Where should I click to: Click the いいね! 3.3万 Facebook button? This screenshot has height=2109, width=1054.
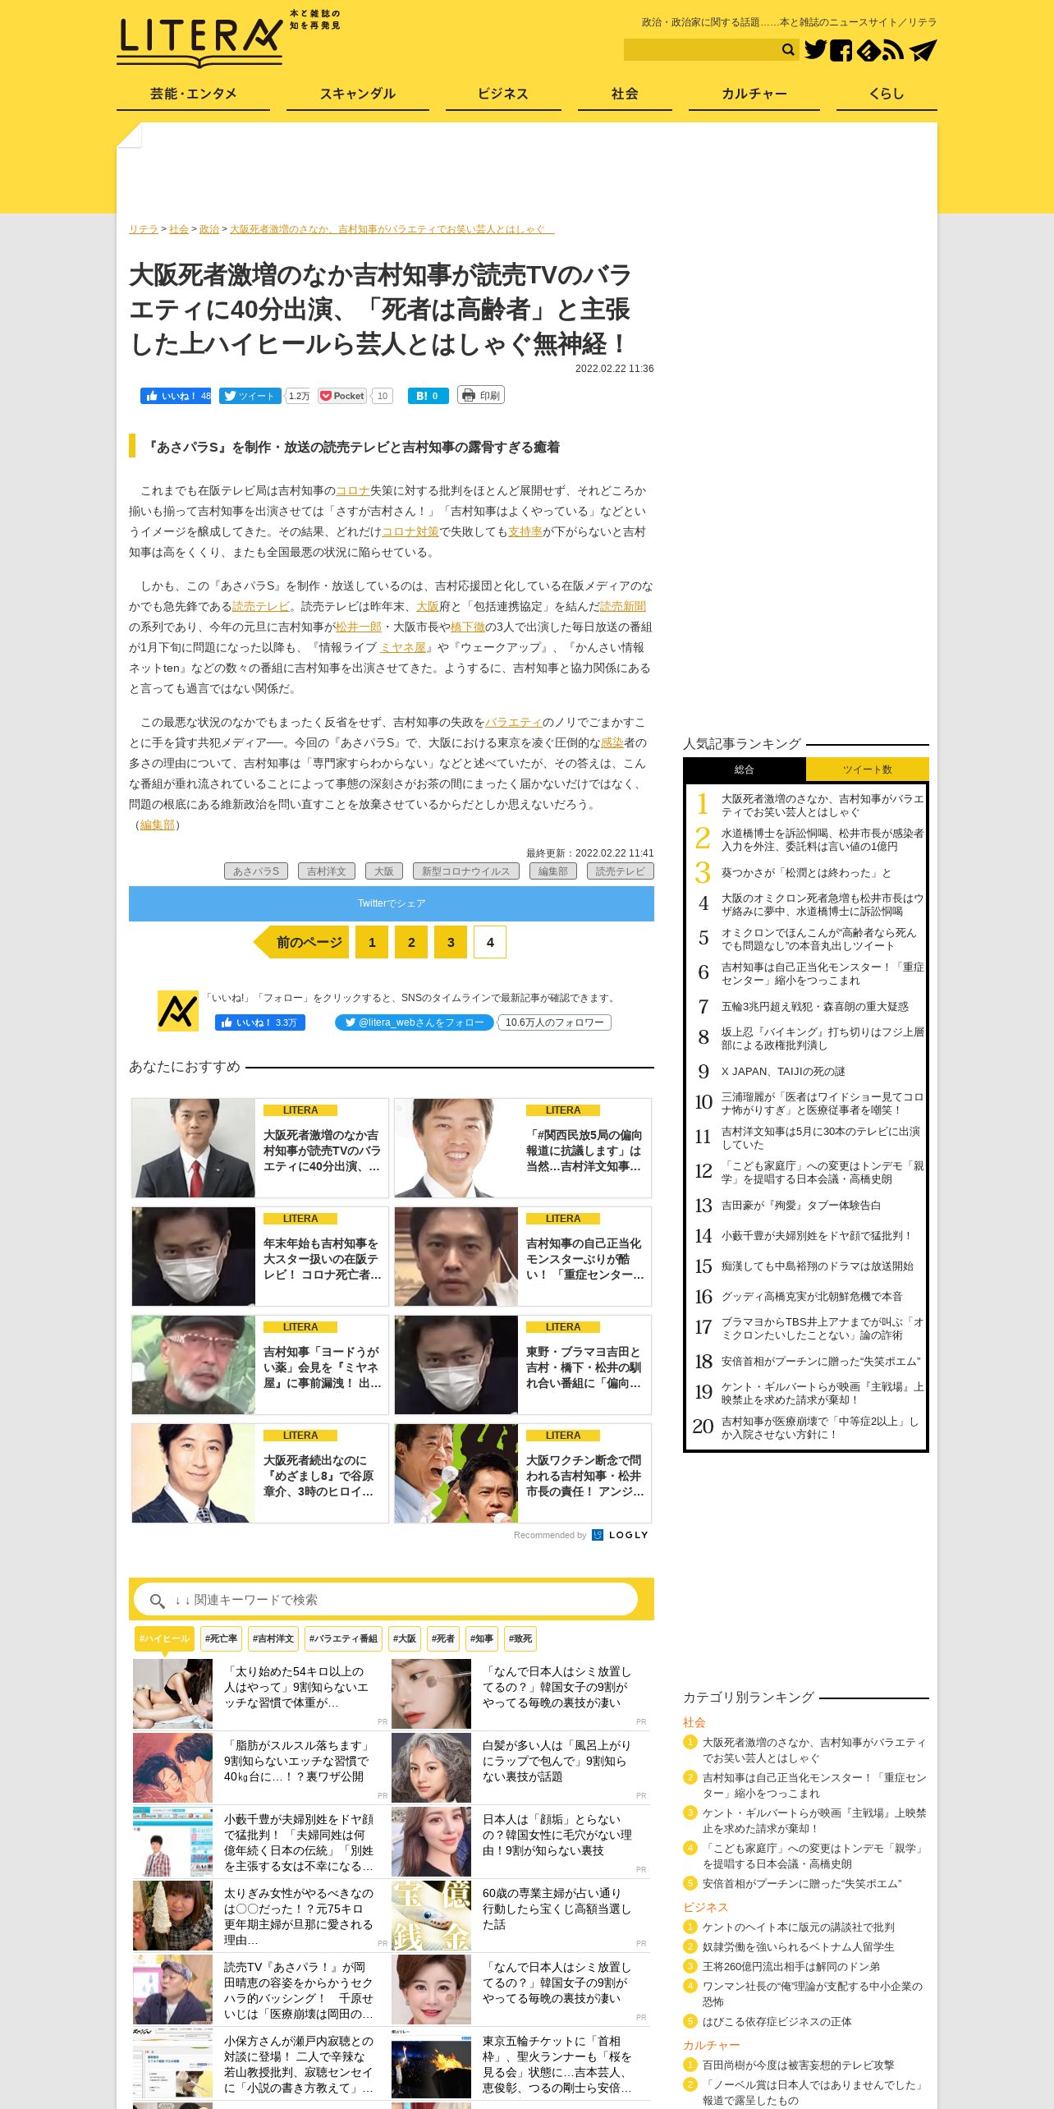tap(260, 1022)
